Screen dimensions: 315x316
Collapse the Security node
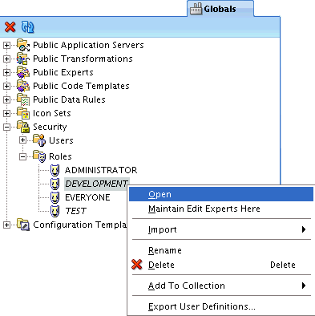[x=6, y=127]
